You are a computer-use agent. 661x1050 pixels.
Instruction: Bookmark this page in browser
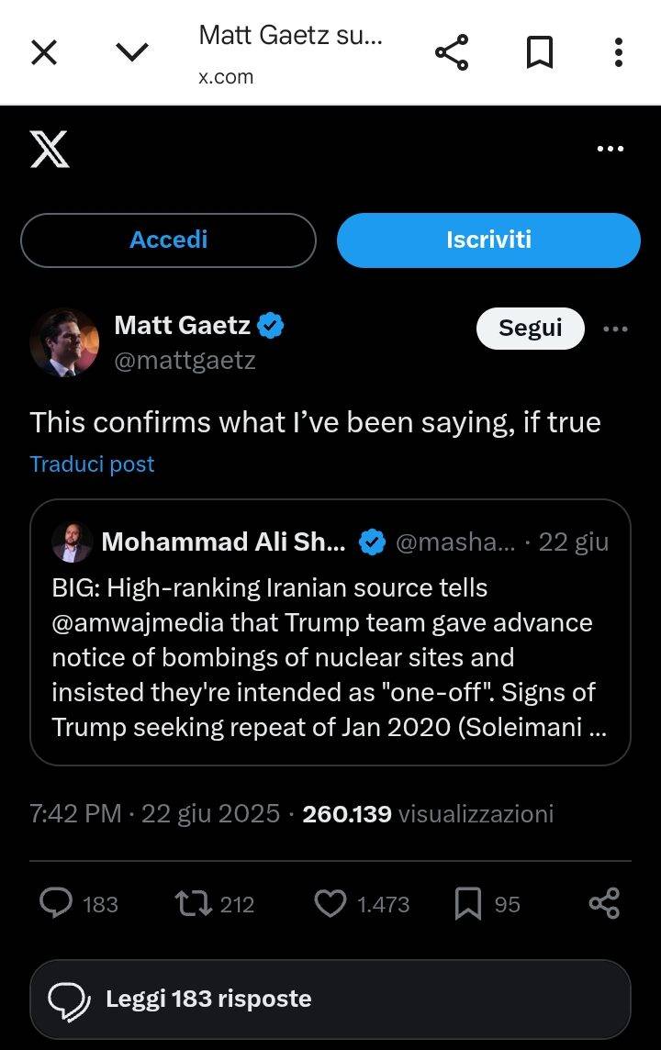tap(540, 53)
